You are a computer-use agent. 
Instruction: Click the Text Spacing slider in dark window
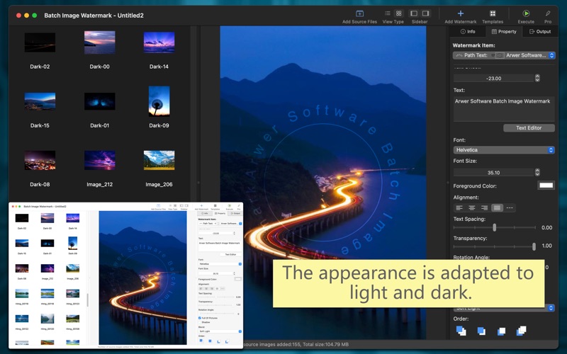click(494, 227)
